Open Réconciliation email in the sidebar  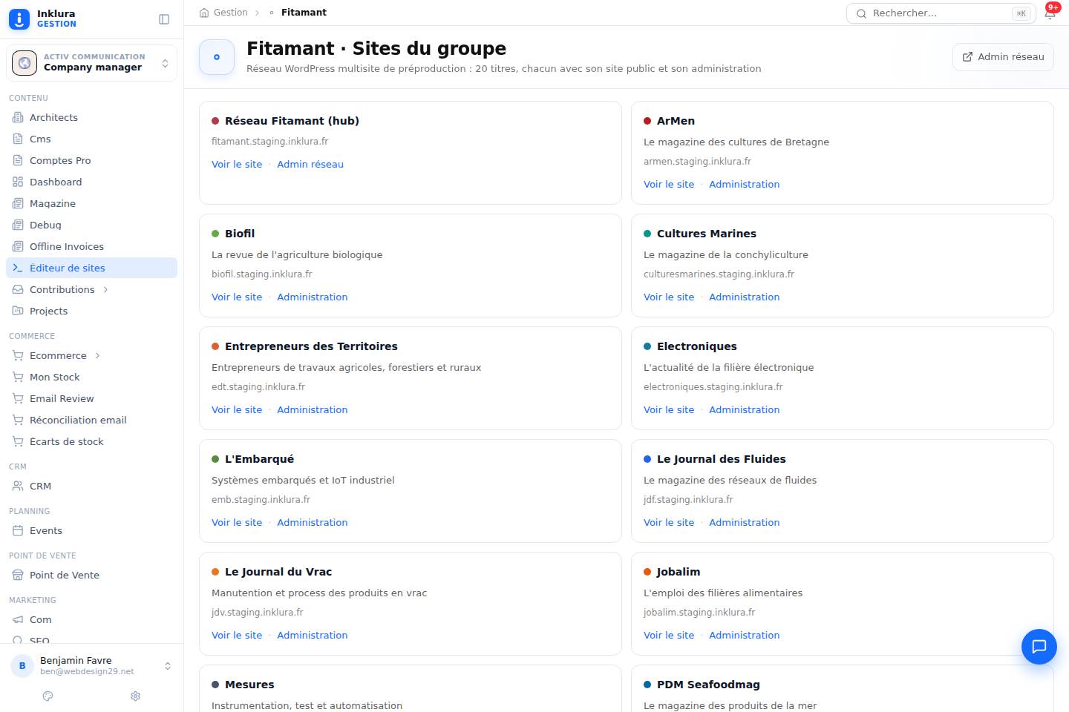tap(92, 420)
